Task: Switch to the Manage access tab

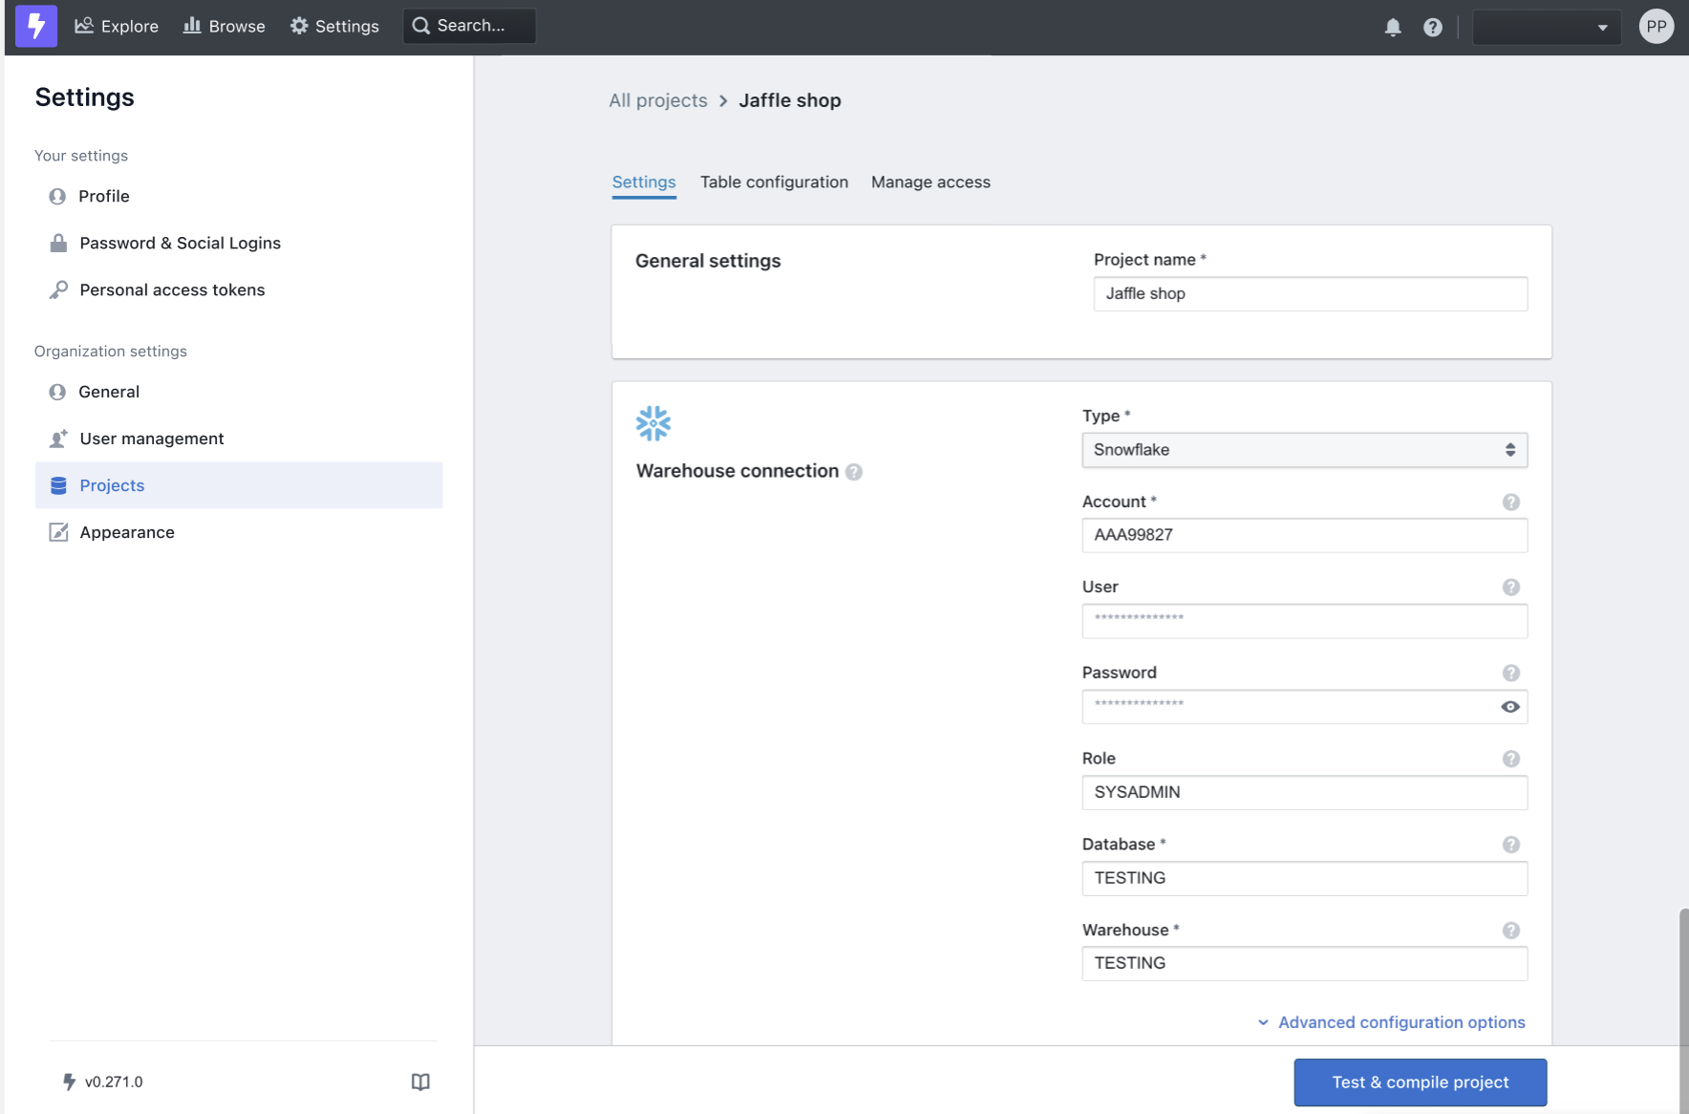Action: 930,182
